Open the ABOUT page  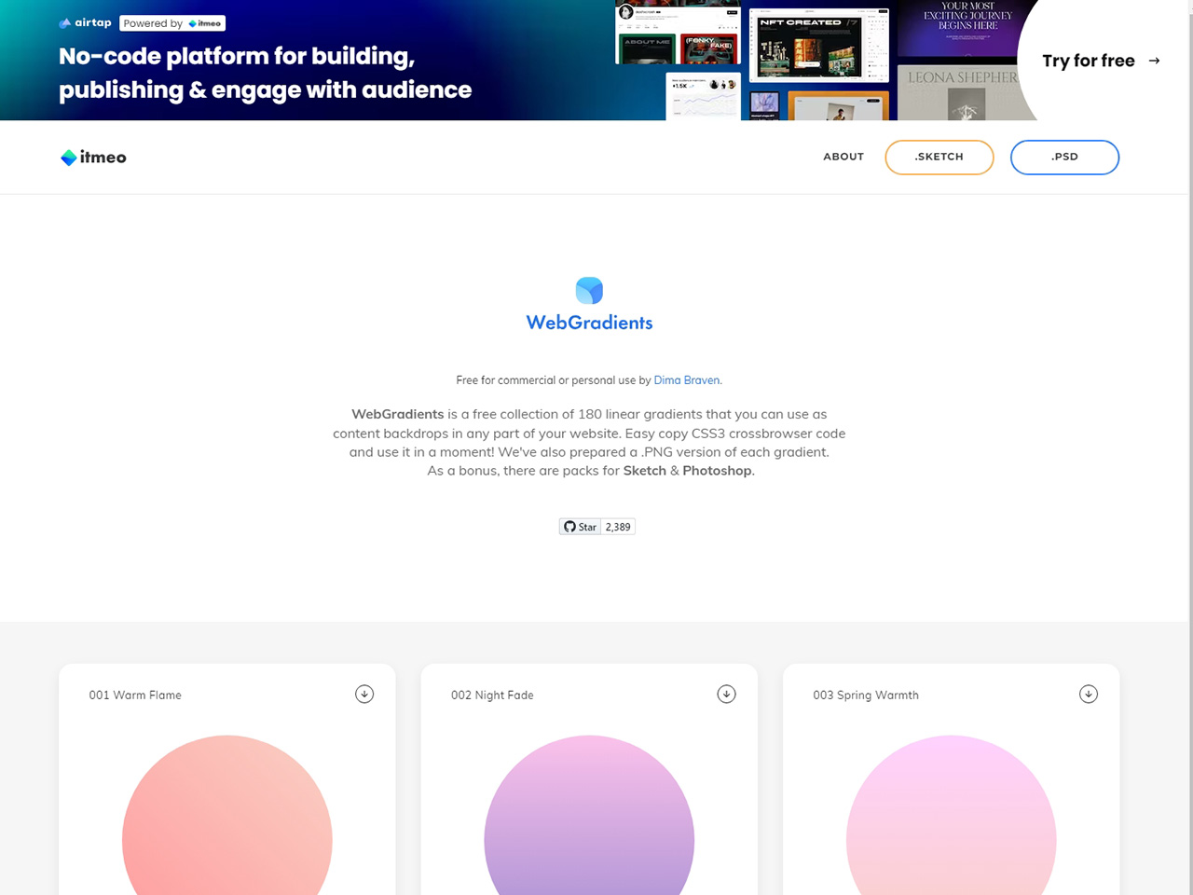[x=843, y=157]
